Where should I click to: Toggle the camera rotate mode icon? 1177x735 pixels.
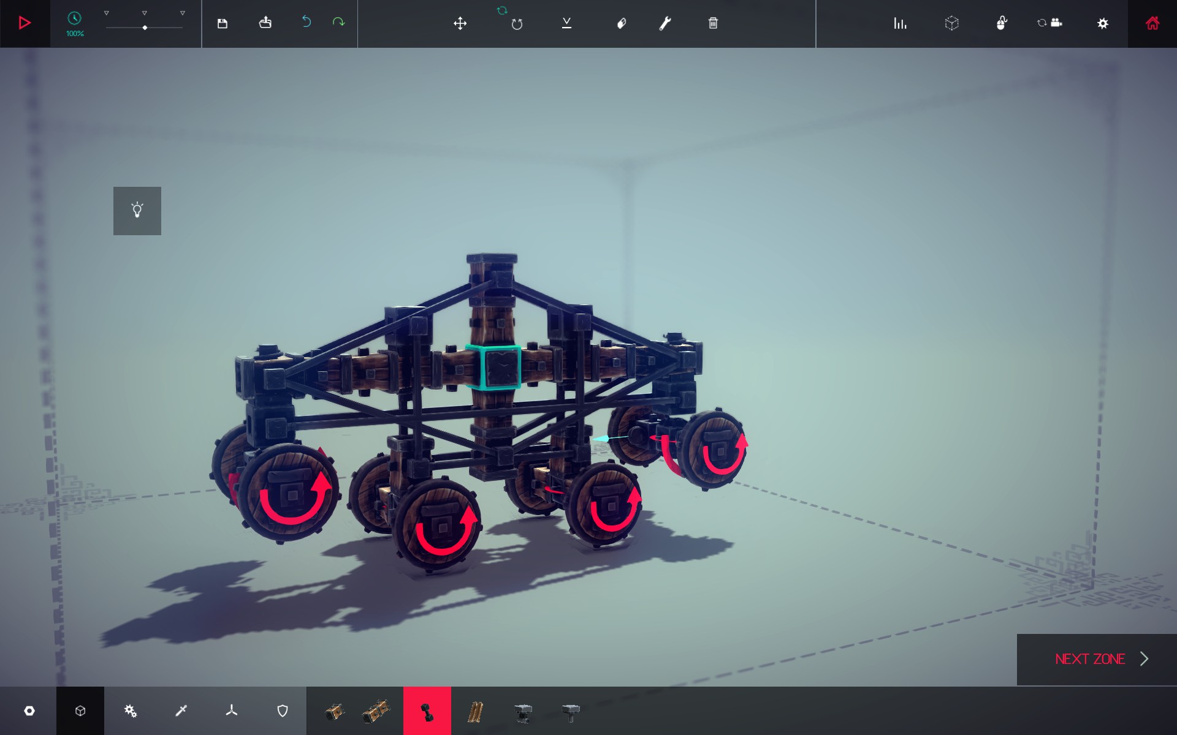click(x=1049, y=23)
